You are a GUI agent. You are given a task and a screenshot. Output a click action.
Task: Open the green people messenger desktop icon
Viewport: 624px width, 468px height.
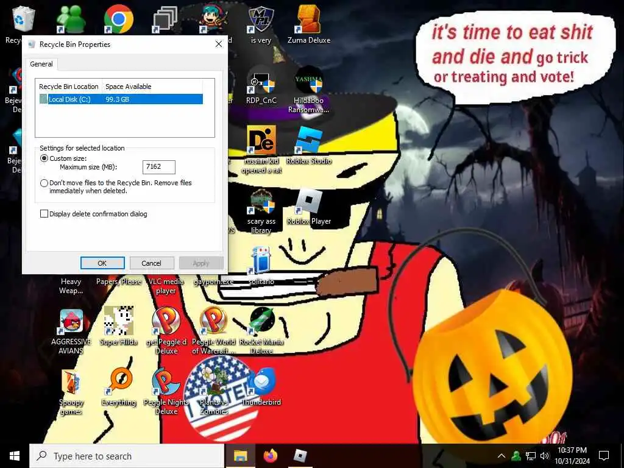[71, 19]
